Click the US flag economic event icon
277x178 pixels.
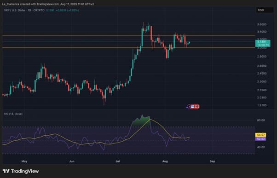coord(192,107)
